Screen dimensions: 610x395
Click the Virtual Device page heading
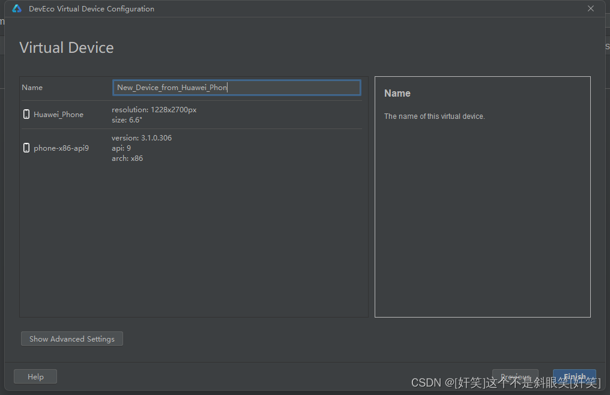click(x=67, y=48)
